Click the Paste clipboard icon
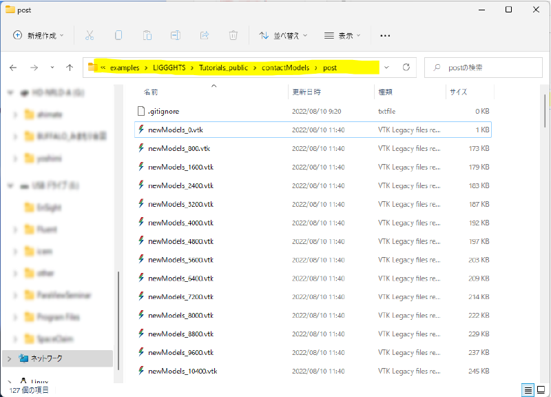Viewport: 551px width, 397px height. (x=147, y=35)
